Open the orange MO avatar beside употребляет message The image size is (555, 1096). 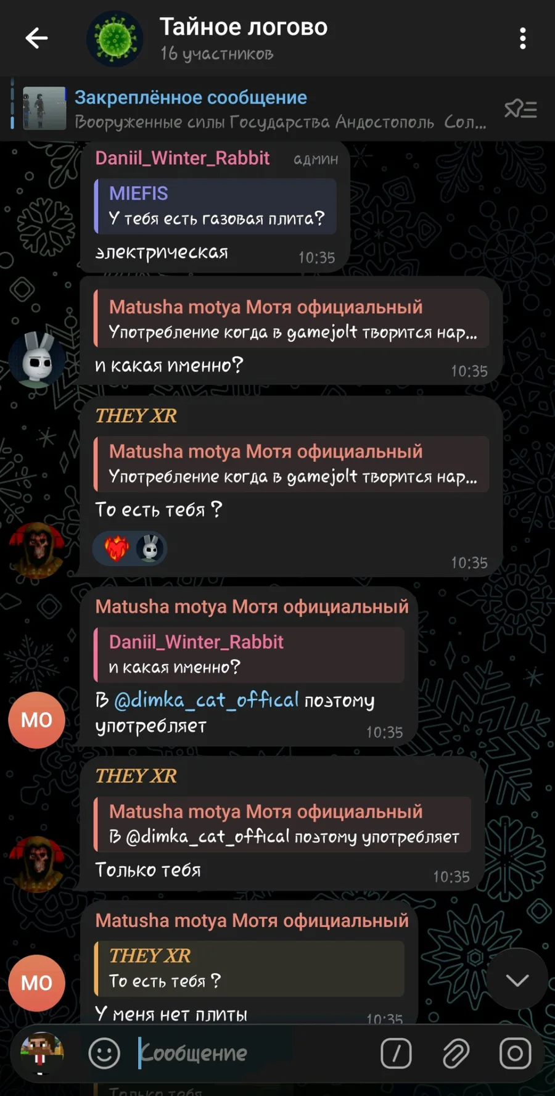[36, 720]
